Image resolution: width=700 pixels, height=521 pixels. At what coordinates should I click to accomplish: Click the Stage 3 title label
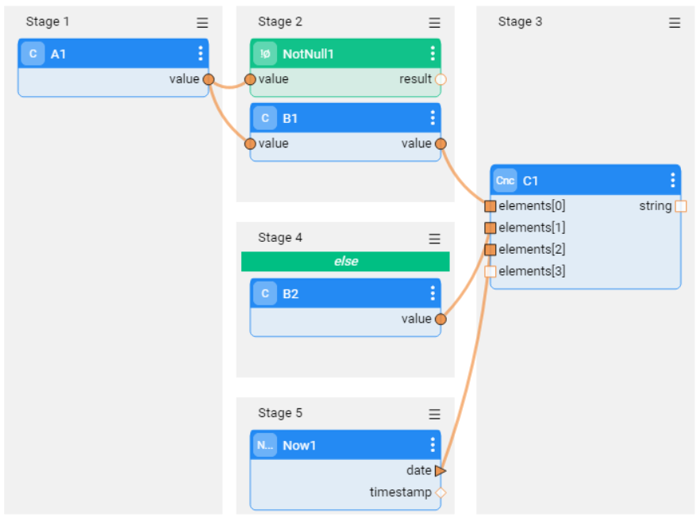point(520,21)
